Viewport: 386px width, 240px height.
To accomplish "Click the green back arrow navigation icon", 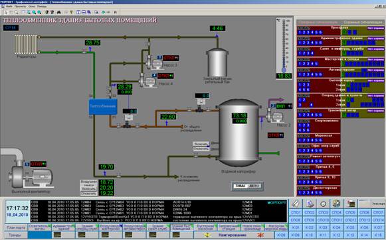I will 104,12.
